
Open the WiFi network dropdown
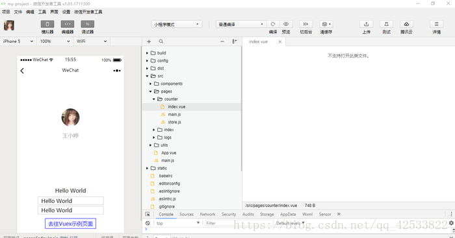[x=92, y=42]
